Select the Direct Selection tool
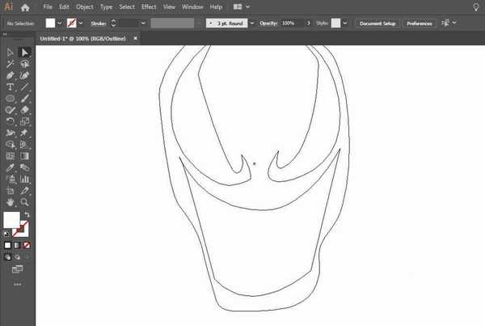485x326 pixels. point(25,53)
